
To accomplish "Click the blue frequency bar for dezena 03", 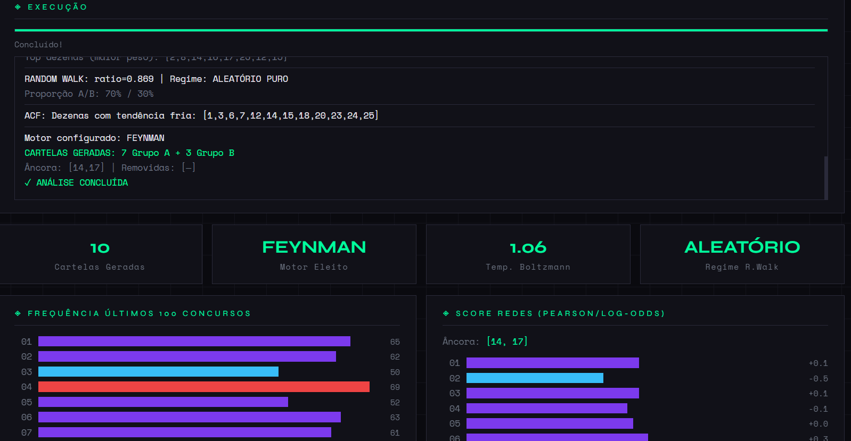I will coord(158,372).
